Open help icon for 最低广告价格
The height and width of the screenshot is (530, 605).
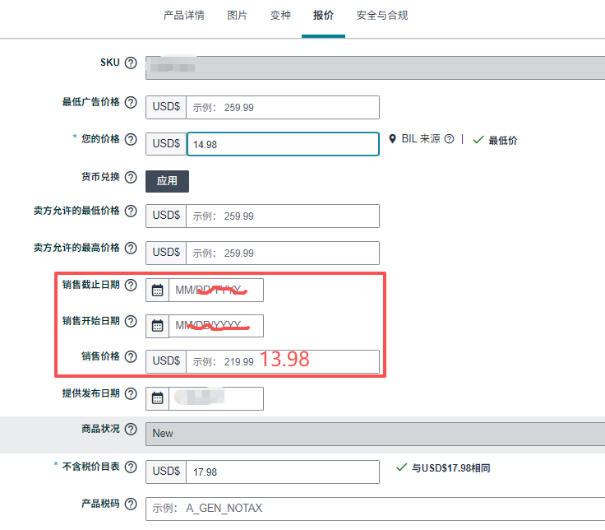131,102
